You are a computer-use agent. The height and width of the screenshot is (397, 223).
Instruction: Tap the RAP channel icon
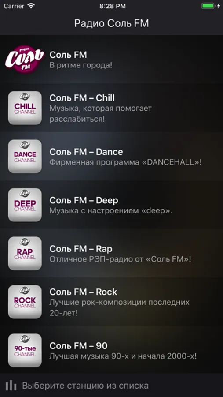(x=25, y=254)
